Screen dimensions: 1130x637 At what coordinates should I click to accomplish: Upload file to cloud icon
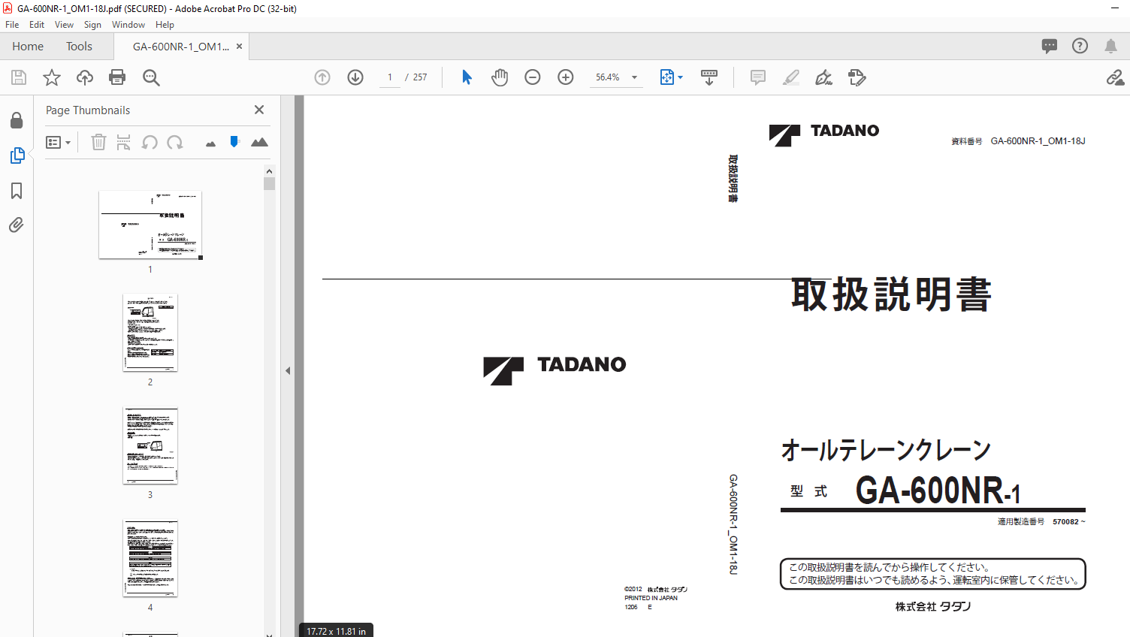click(85, 77)
